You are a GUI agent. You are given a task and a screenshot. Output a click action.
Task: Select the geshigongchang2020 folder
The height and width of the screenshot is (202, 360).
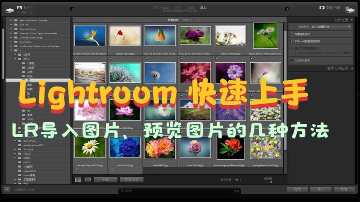(33, 145)
